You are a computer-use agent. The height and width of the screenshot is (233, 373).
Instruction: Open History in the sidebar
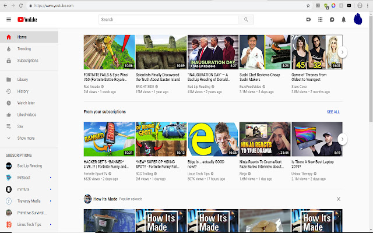point(29,91)
